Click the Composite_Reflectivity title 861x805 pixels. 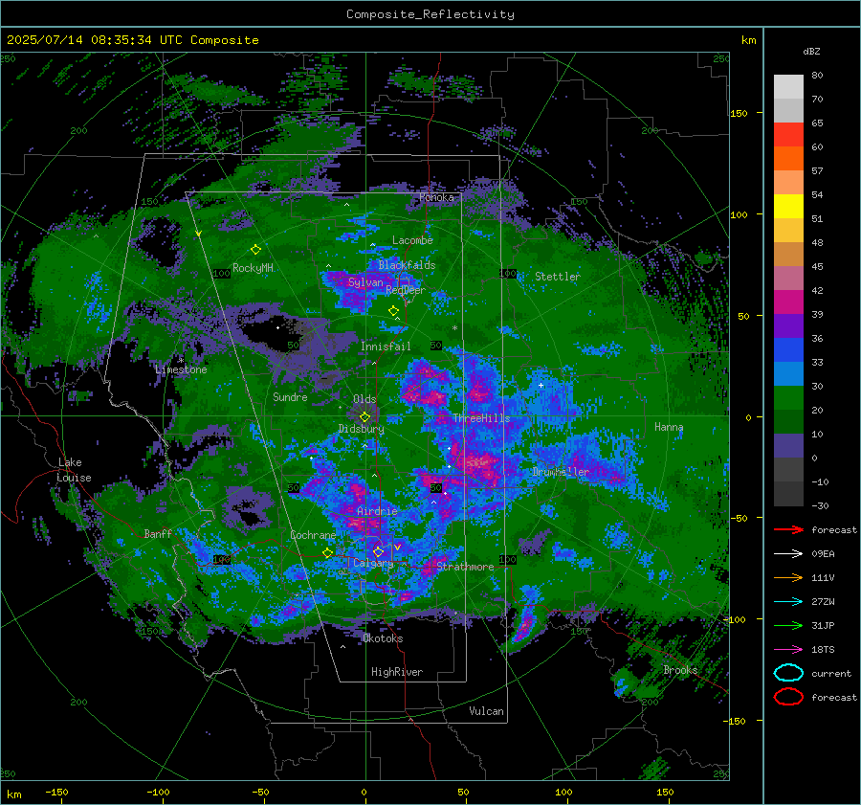[x=430, y=14]
